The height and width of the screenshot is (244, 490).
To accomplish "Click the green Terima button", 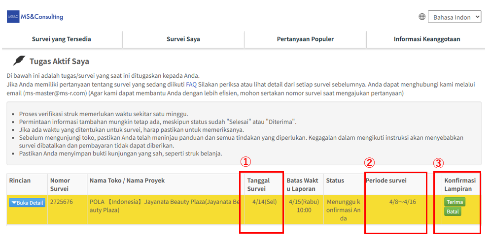I will [455, 202].
